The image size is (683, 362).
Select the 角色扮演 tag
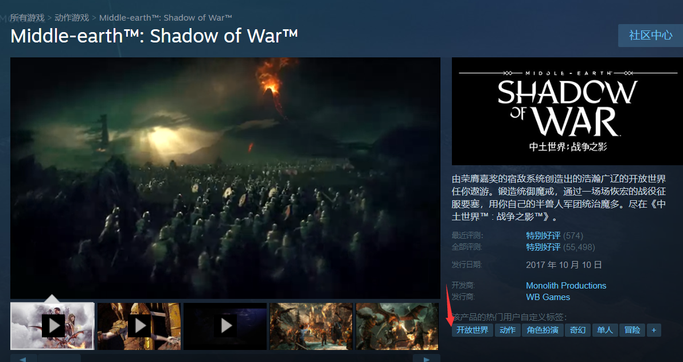543,330
